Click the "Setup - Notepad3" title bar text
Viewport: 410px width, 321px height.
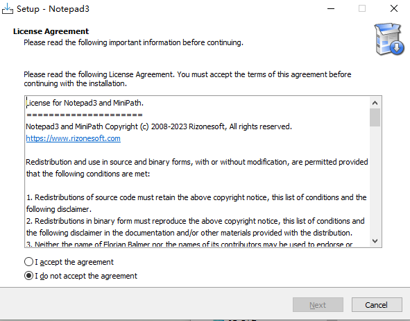(53, 8)
